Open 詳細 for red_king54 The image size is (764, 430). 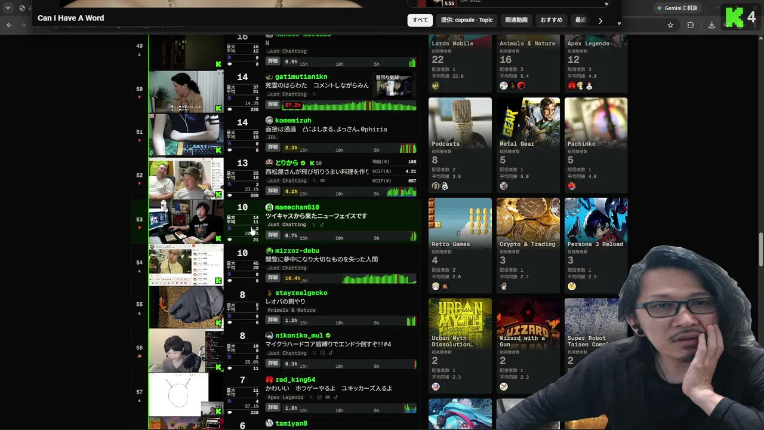(273, 407)
